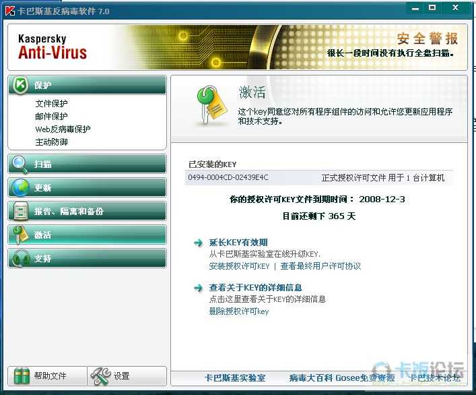Click the arrow icon beside 查看关于KEY的详细信息
This screenshot has height=395, width=476.
click(198, 288)
